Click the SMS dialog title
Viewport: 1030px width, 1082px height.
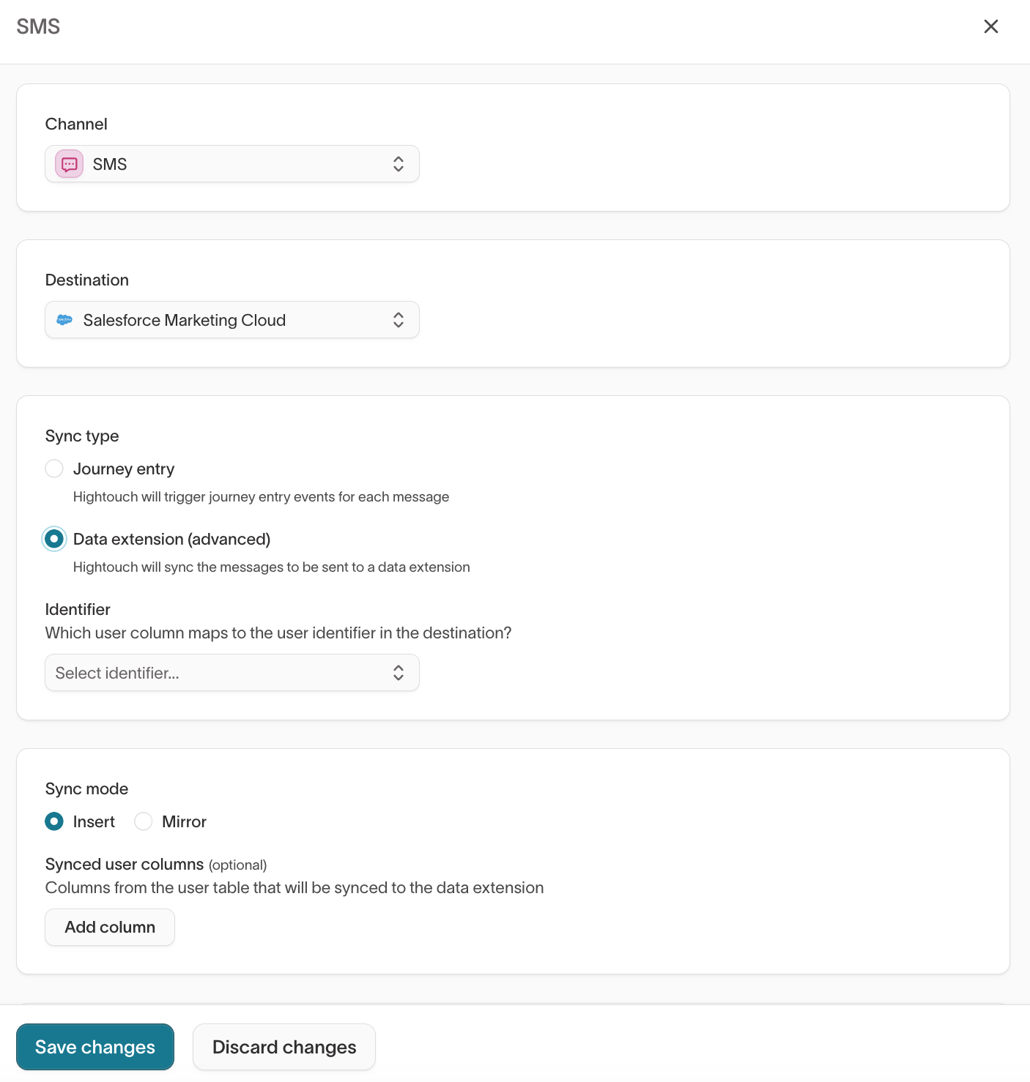[39, 26]
